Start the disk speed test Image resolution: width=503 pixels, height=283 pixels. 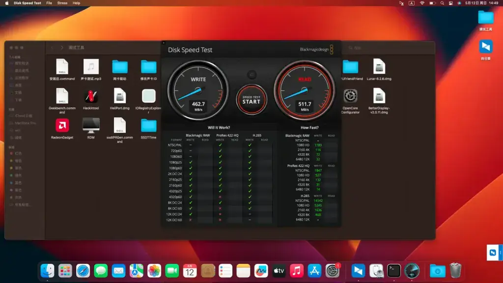point(251,100)
